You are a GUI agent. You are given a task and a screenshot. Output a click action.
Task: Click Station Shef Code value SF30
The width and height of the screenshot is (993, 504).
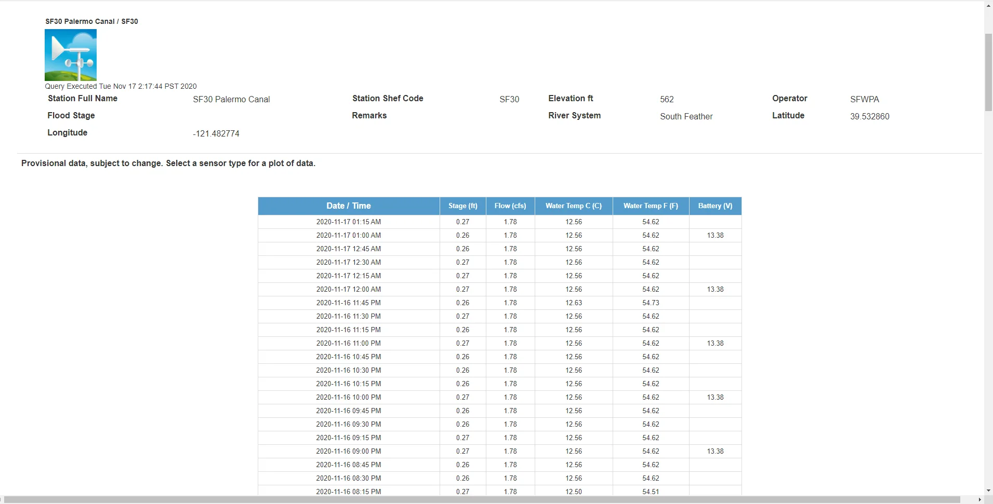click(509, 99)
